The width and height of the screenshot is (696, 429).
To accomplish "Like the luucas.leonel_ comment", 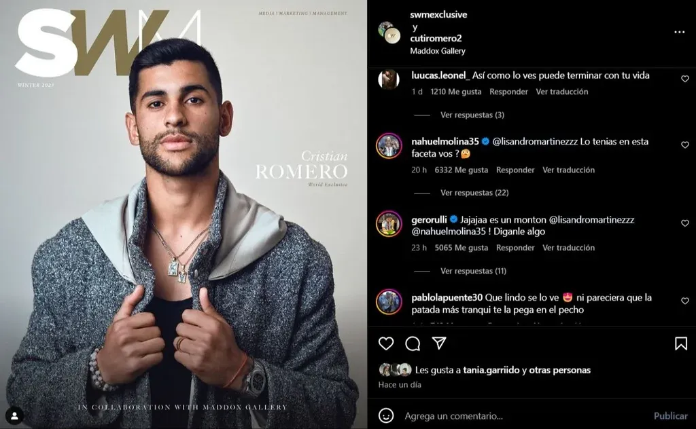I will pos(685,79).
